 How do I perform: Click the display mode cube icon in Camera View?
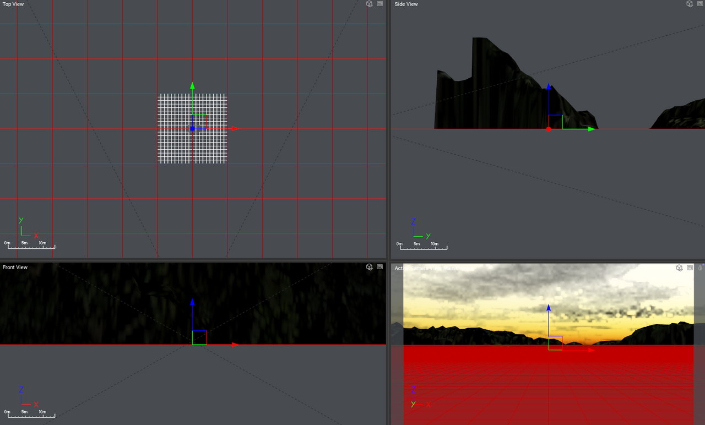coord(680,268)
